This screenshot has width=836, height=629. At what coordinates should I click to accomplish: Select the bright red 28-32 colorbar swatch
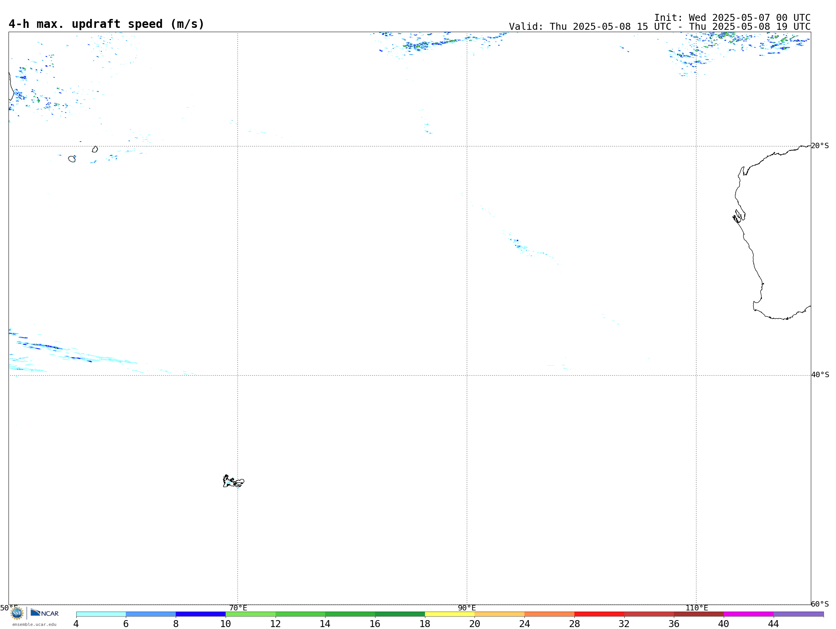point(599,614)
